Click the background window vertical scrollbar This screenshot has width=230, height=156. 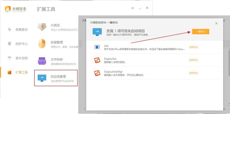pos(229,63)
